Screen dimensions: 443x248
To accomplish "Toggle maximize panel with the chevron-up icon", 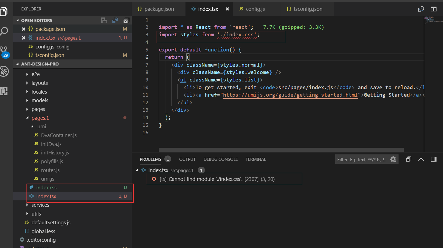I will (421, 159).
